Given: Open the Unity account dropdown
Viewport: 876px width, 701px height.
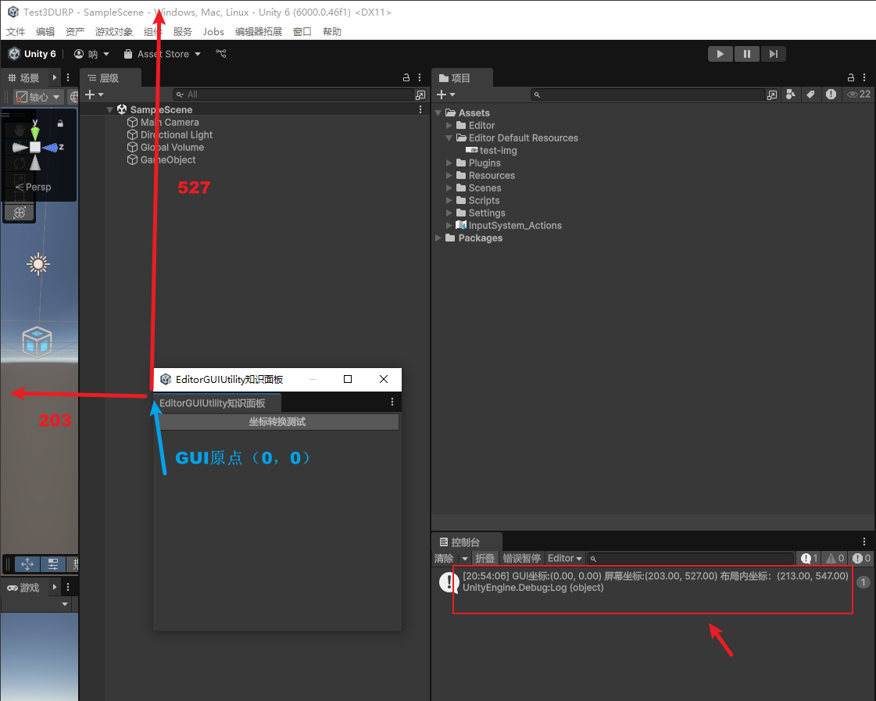Looking at the screenshot, I should 91,54.
